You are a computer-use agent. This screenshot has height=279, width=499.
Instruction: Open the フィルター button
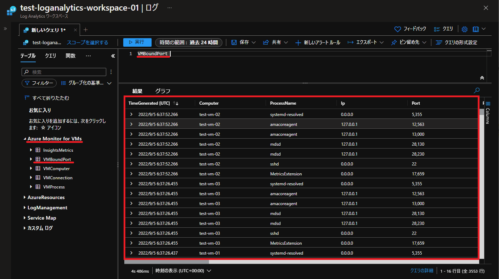coord(39,83)
